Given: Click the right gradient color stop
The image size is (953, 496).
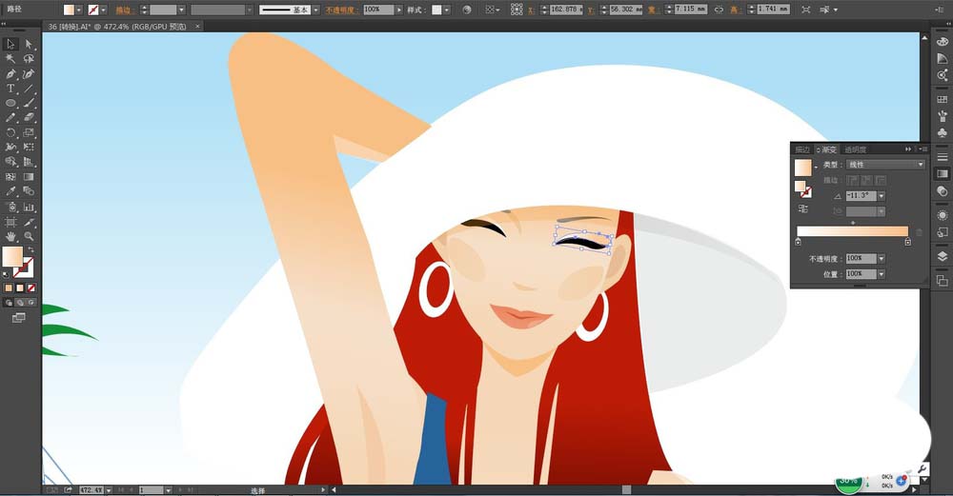Looking at the screenshot, I should coord(907,242).
